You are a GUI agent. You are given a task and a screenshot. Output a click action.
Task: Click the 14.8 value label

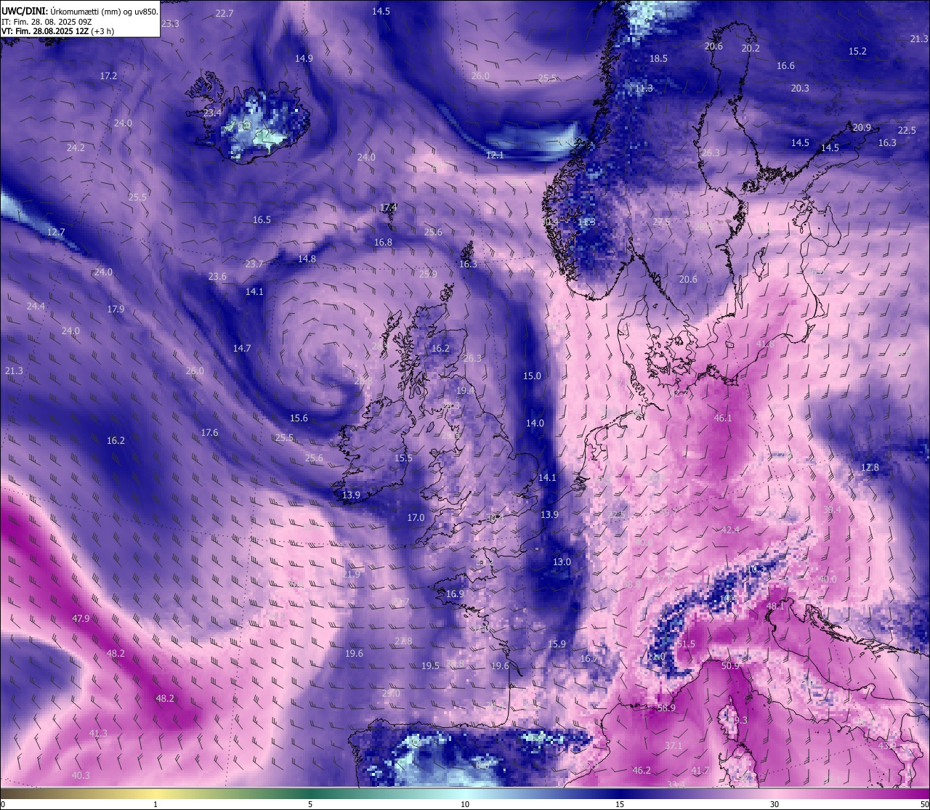click(x=307, y=259)
